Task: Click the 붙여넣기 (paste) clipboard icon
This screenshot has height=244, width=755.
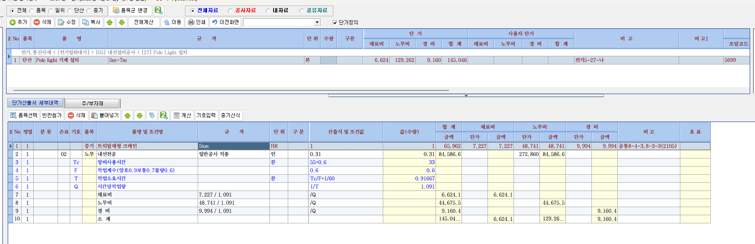Action: click(x=105, y=116)
